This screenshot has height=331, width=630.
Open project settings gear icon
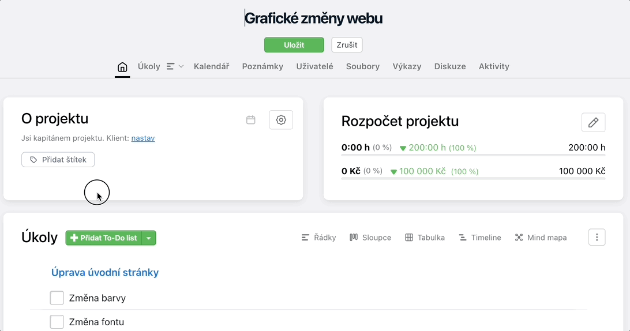(281, 120)
